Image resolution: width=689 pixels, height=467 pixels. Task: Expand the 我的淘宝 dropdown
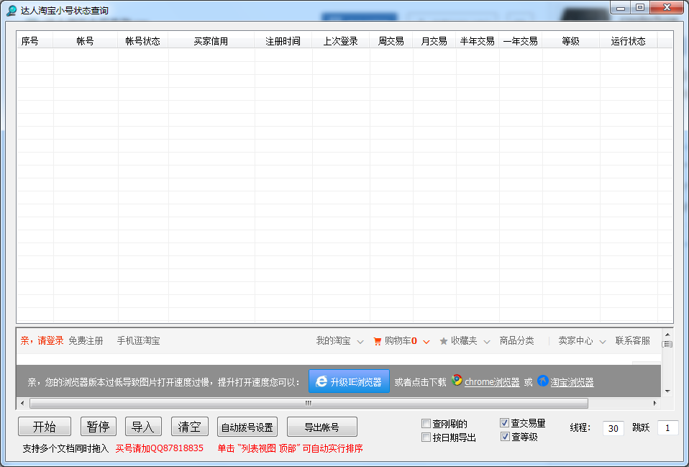(x=360, y=342)
